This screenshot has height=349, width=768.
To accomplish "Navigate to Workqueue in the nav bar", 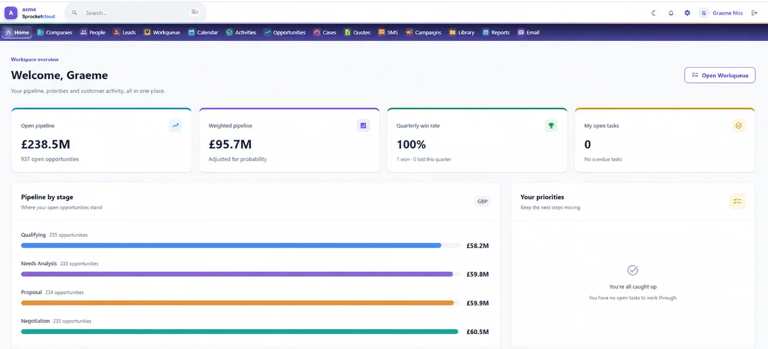I will (x=162, y=32).
